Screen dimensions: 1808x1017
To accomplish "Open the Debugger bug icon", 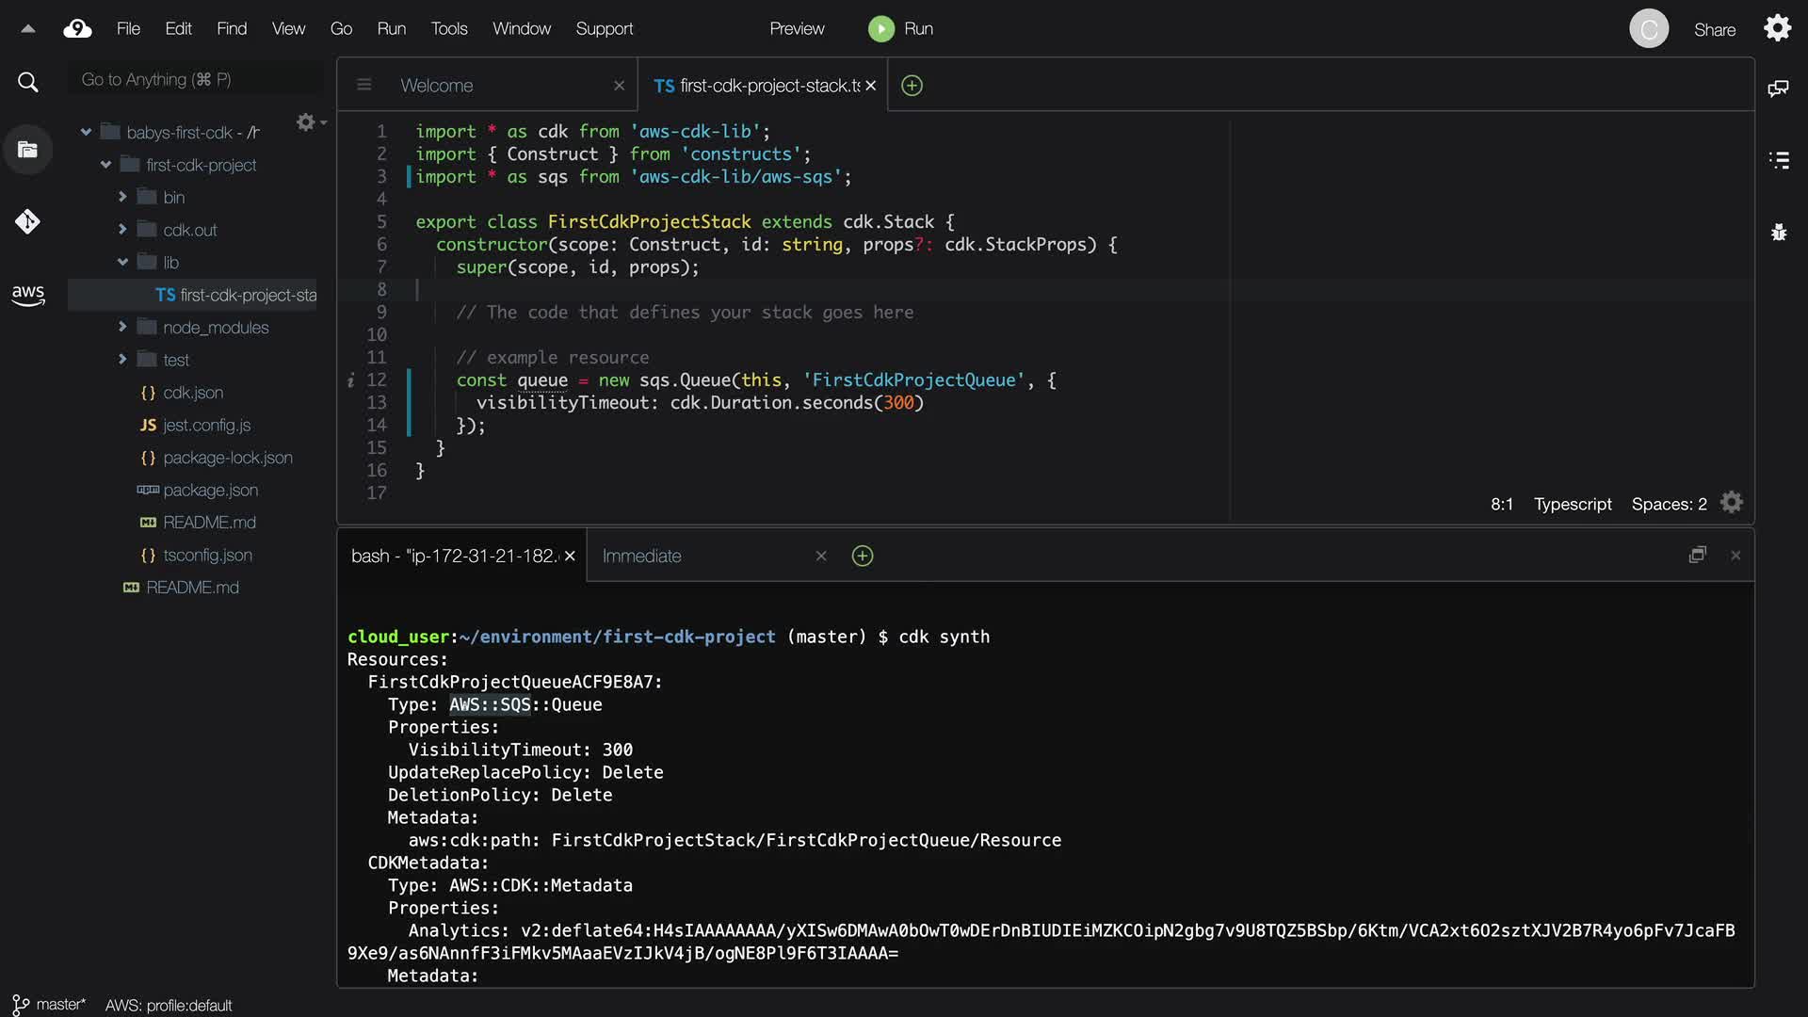I will point(1778,232).
